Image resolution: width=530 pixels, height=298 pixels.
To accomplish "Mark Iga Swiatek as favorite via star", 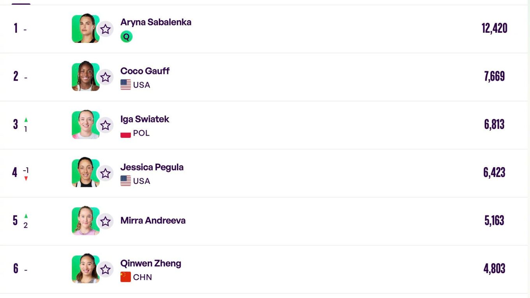I will click(105, 125).
